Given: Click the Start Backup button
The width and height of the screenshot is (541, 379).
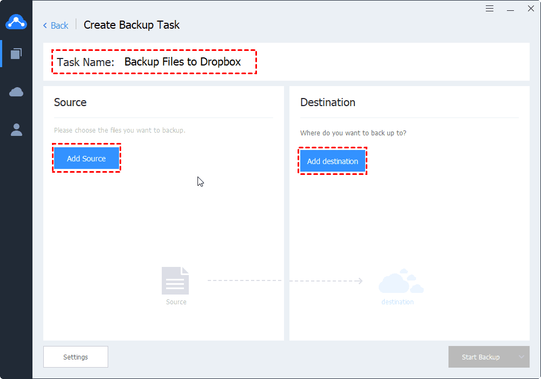Looking at the screenshot, I should [480, 357].
